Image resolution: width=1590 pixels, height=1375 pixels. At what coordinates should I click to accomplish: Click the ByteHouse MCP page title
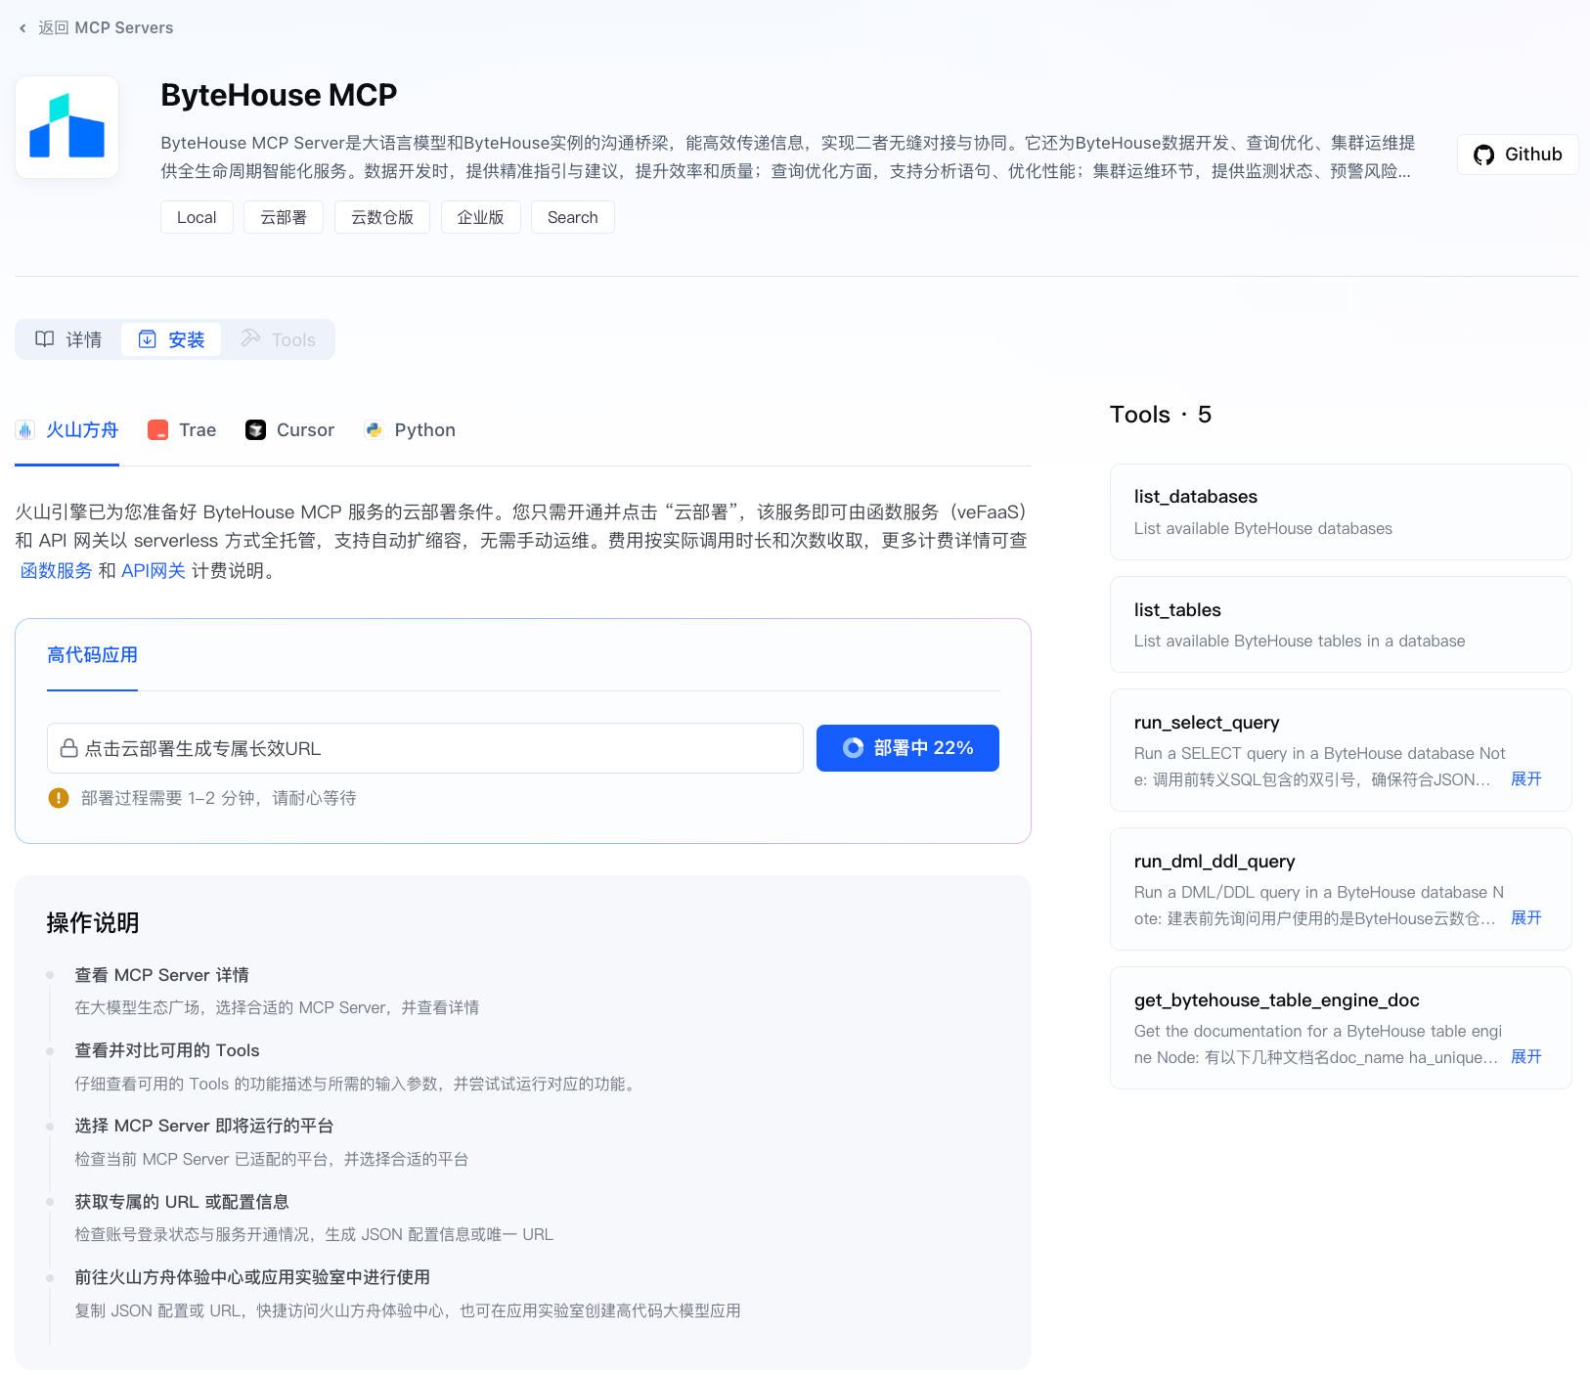[279, 95]
